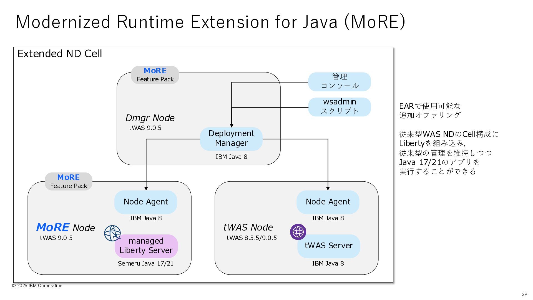533x300 pixels.
Task: Click the Node Agent box in tWAS Node
Action: tap(328, 202)
